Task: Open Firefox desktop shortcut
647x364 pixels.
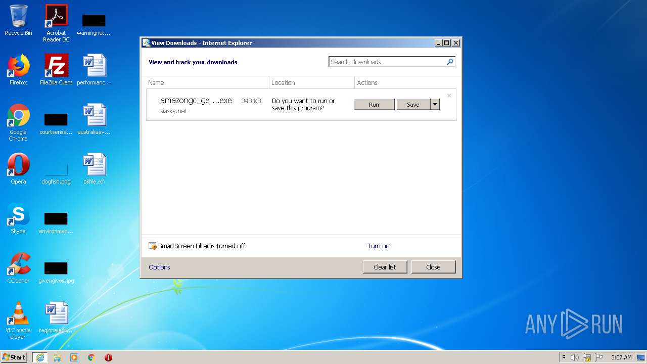Action: [x=18, y=70]
